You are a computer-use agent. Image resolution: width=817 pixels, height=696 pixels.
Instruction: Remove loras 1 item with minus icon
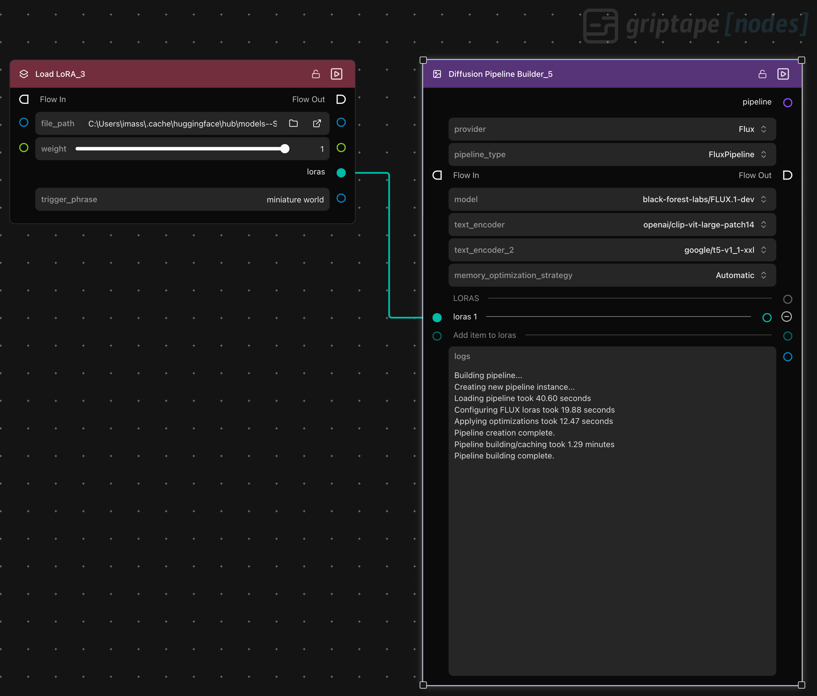pyautogui.click(x=786, y=317)
